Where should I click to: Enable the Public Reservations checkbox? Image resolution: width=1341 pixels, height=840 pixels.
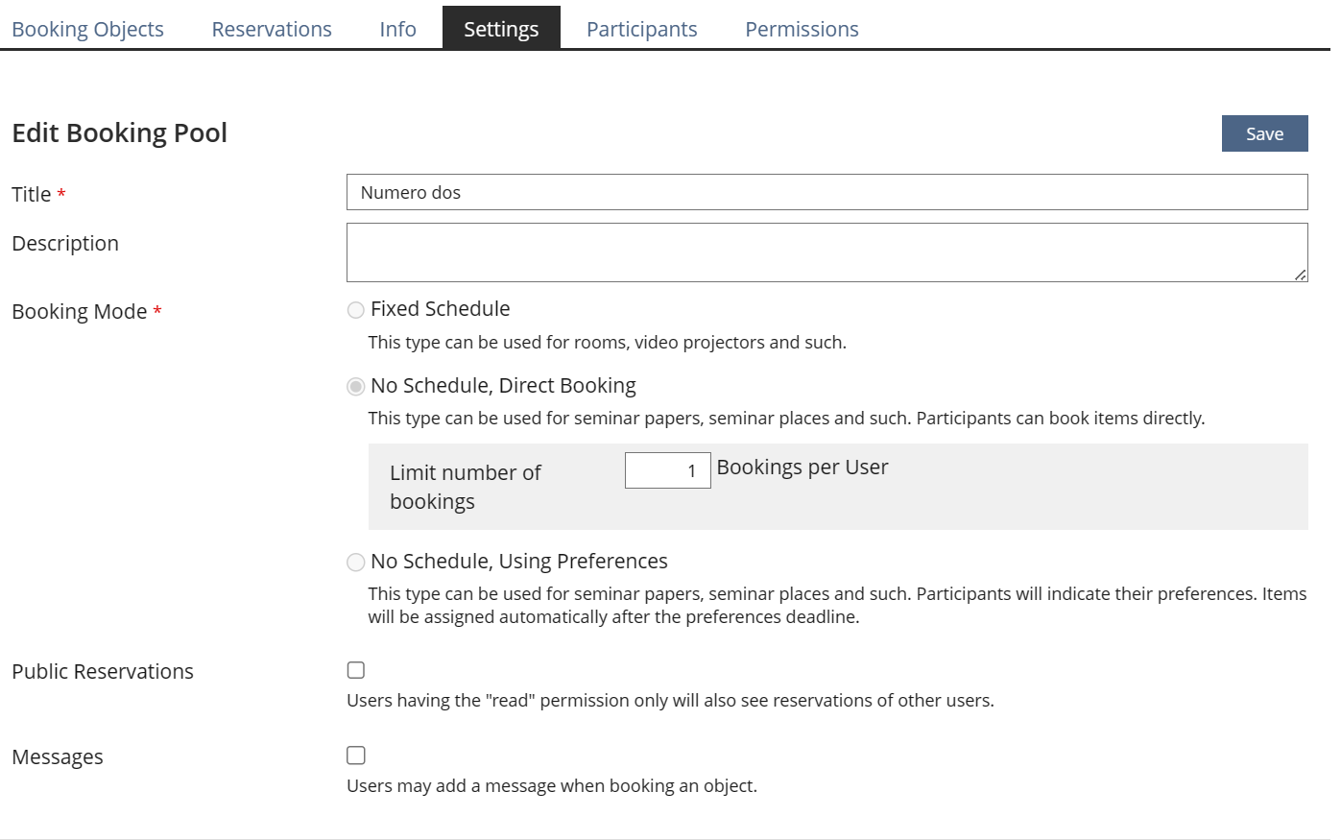[356, 670]
